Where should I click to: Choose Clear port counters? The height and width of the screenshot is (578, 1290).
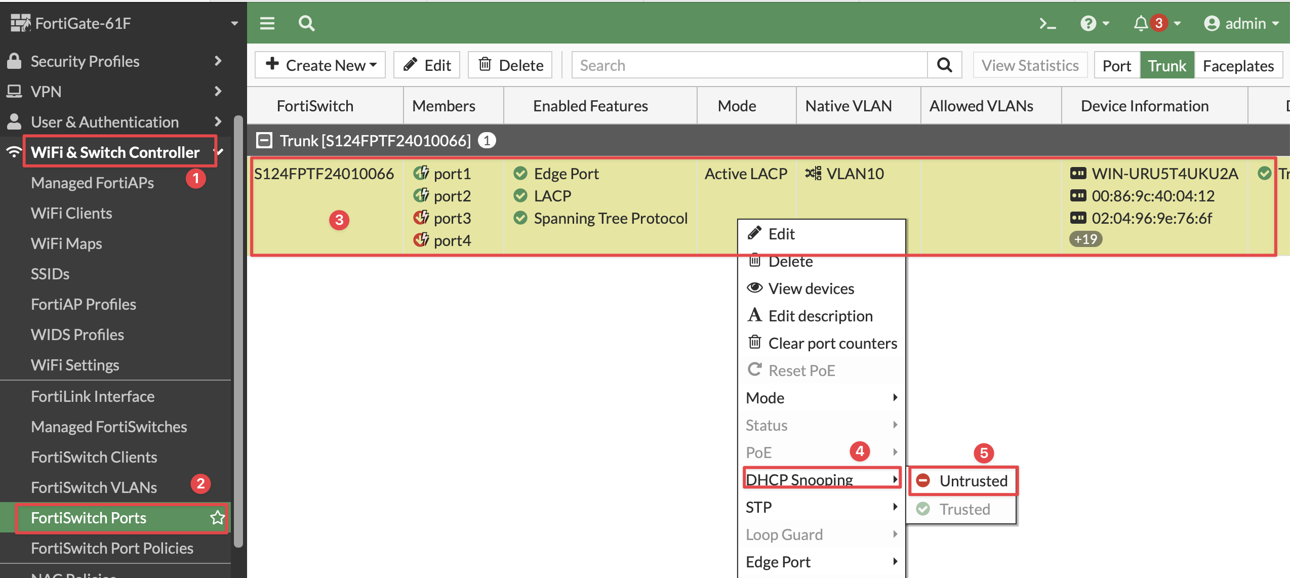pos(821,343)
